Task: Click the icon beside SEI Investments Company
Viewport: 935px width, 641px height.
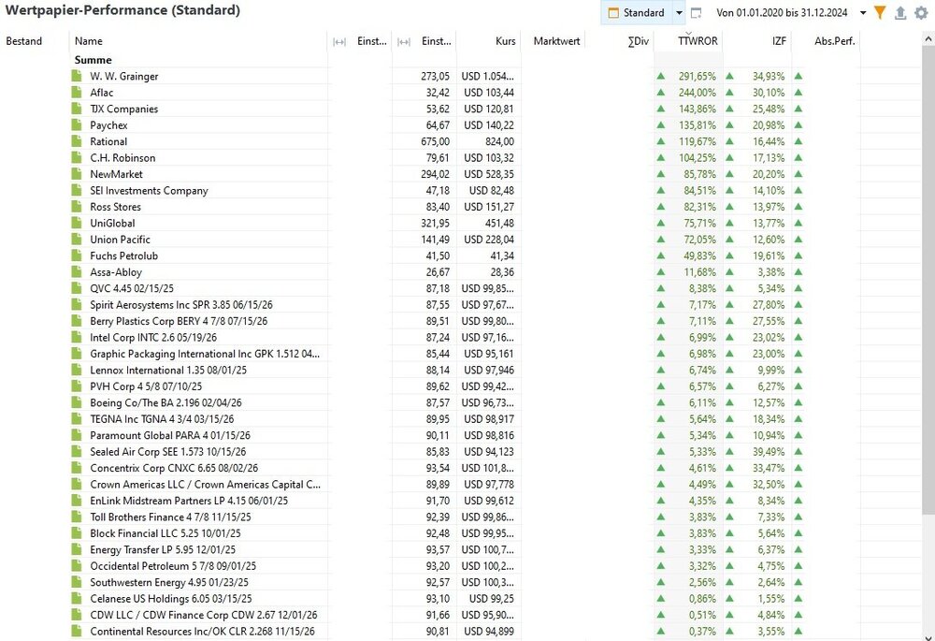Action: [x=77, y=190]
